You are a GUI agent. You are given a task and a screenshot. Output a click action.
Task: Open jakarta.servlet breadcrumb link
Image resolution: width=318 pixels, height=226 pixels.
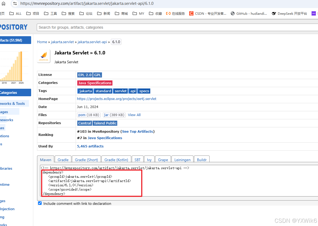62,42
